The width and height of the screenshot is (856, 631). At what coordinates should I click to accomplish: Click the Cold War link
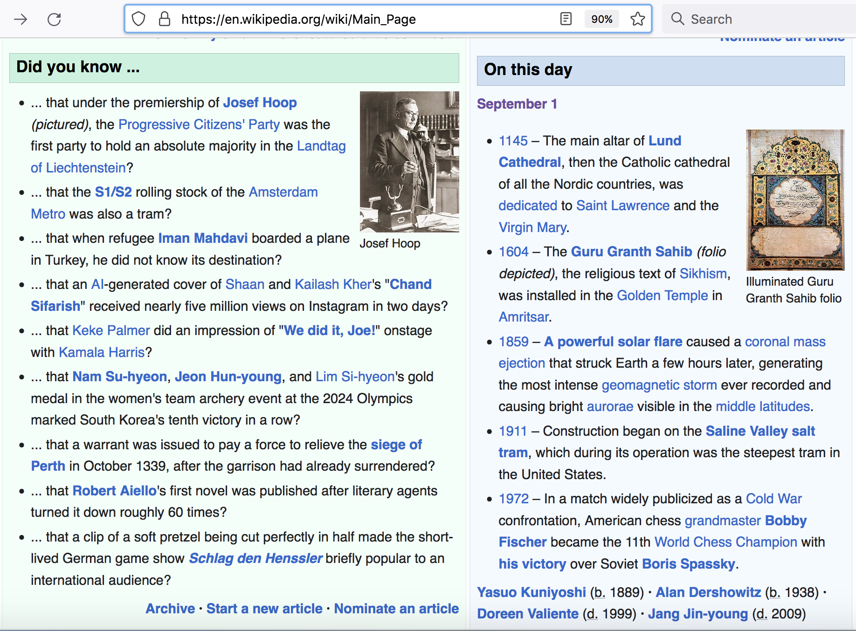tap(773, 499)
